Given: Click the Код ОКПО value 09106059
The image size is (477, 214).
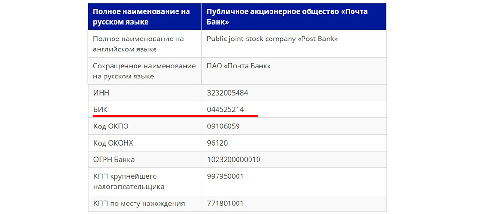Looking at the screenshot, I should [x=223, y=126].
